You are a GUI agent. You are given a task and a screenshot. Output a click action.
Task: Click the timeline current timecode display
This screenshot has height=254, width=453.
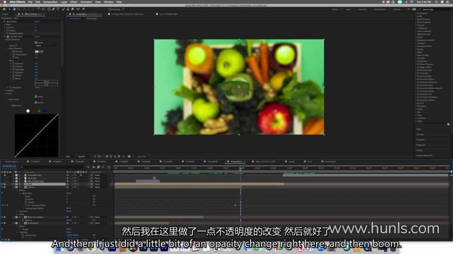point(9,166)
